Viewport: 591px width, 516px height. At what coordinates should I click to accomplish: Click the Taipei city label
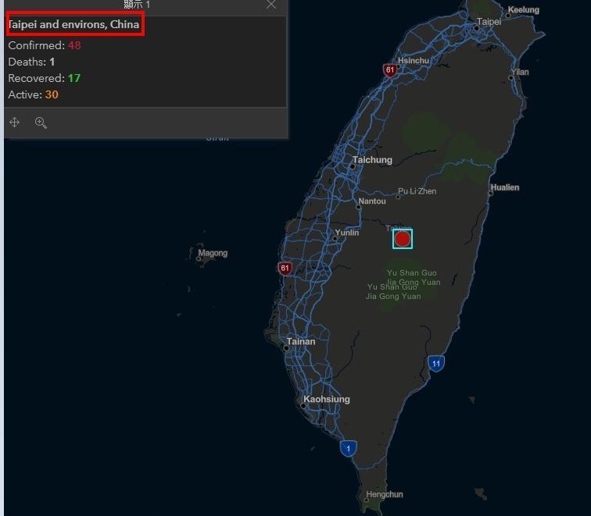coord(489,21)
